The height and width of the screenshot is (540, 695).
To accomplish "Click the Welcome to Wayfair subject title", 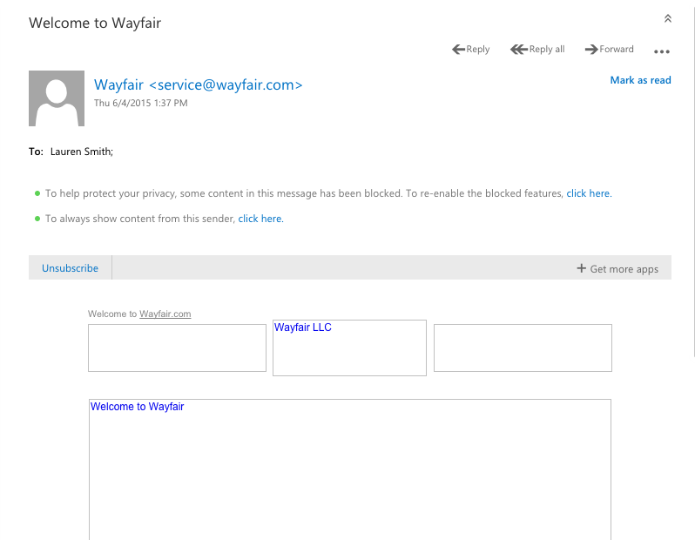I will pyautogui.click(x=95, y=23).
